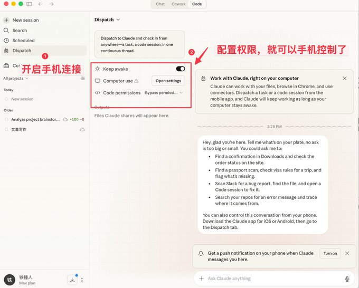Open Search in the sidebar

[20, 31]
